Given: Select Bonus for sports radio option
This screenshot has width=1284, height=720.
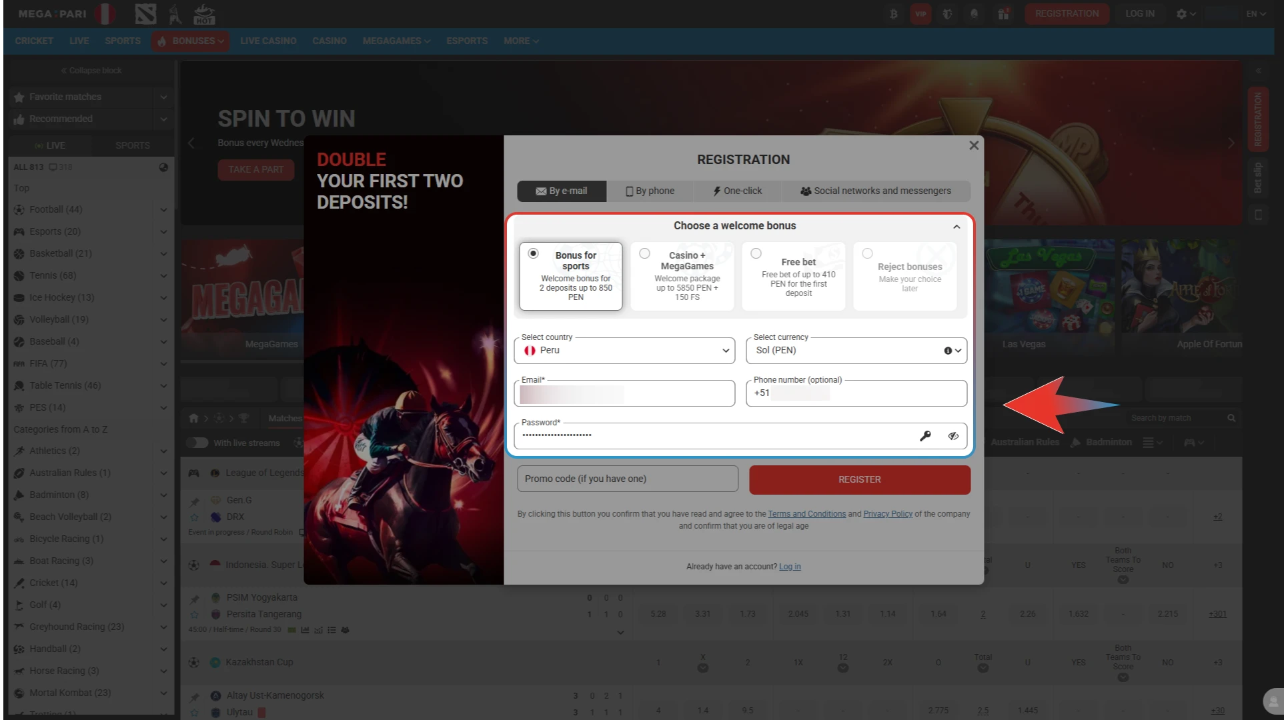Looking at the screenshot, I should click(x=533, y=253).
